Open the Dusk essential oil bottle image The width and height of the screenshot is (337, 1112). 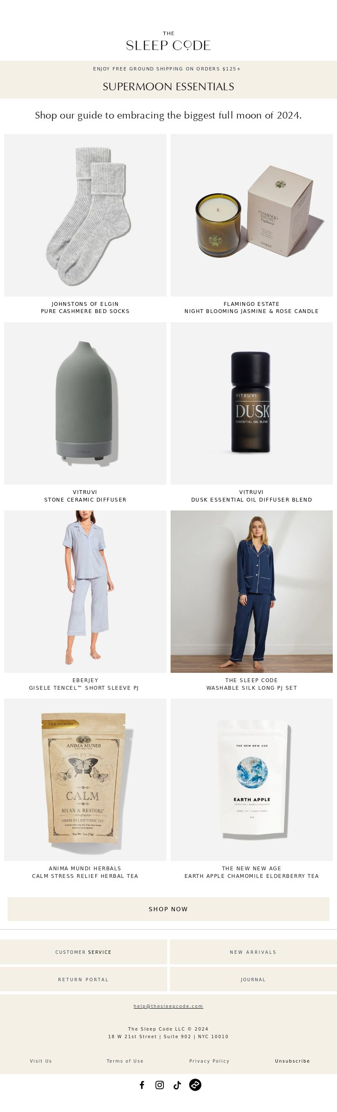point(251,403)
